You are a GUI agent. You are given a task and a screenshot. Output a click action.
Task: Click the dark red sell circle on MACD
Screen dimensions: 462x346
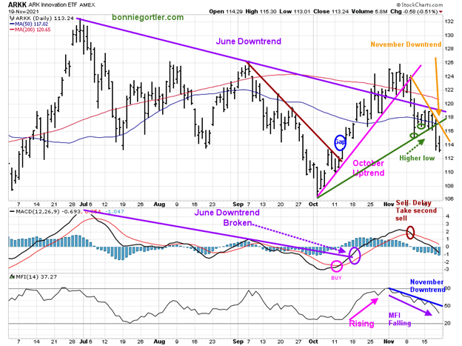pos(411,231)
